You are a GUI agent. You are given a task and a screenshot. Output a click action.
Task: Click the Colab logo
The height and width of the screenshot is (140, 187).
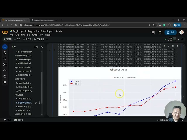5,32
